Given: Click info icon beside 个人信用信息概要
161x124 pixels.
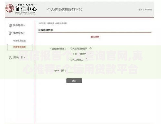Looking at the screenshot, I should 91,54.
